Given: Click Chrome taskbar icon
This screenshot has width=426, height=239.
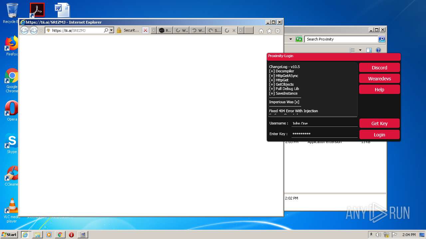Looking at the screenshot, I should [x=60, y=235].
